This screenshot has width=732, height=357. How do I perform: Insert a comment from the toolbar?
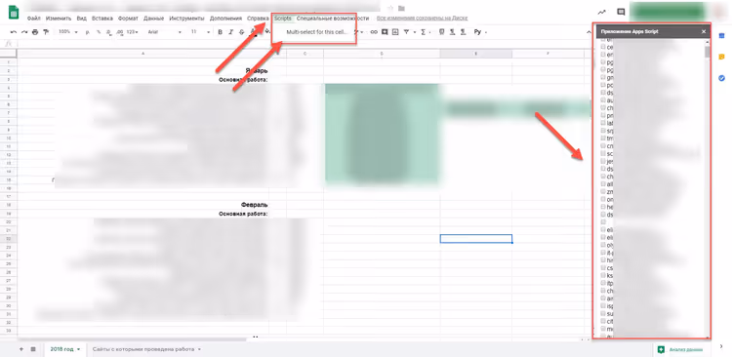coord(385,32)
